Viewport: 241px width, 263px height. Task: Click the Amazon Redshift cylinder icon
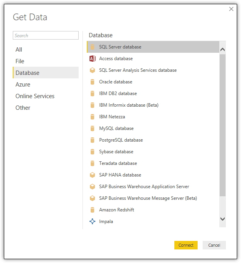point(92,210)
